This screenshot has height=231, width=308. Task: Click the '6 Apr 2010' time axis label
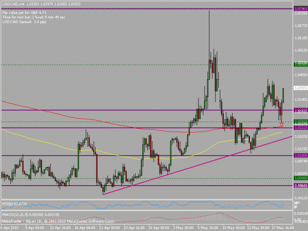9,228
